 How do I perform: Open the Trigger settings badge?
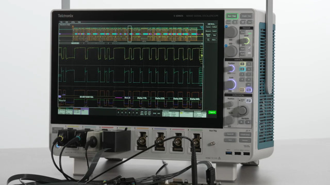(x=186, y=114)
